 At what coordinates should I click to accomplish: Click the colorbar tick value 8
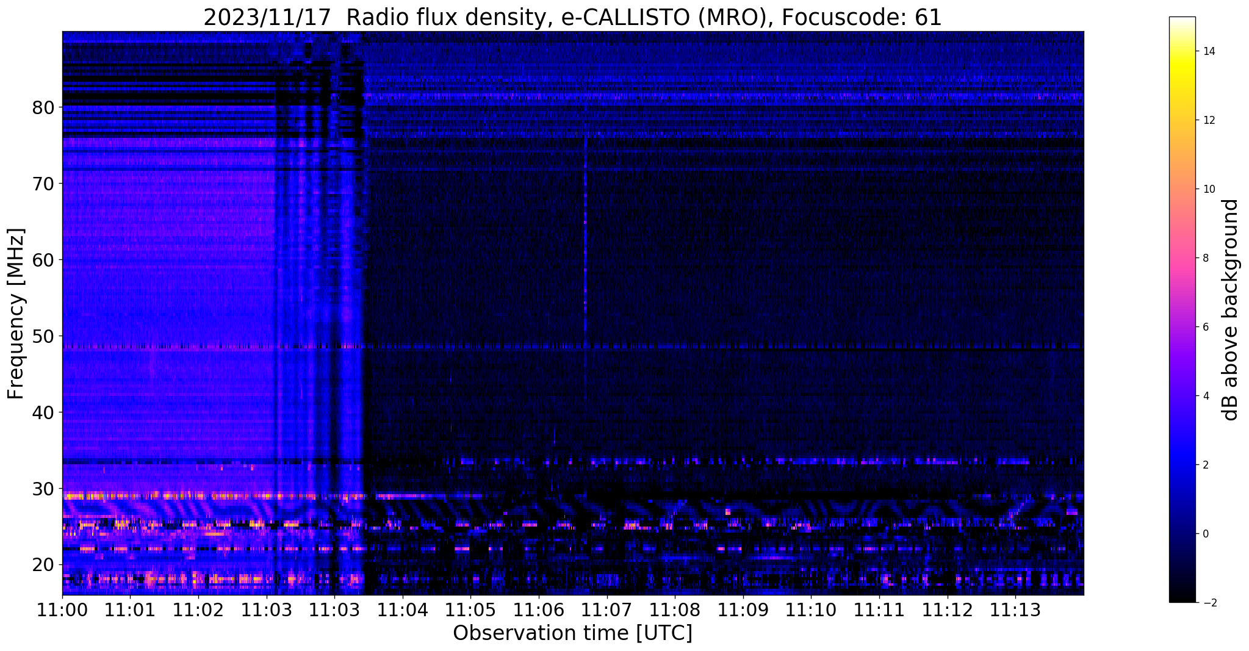pyautogui.click(x=1206, y=258)
